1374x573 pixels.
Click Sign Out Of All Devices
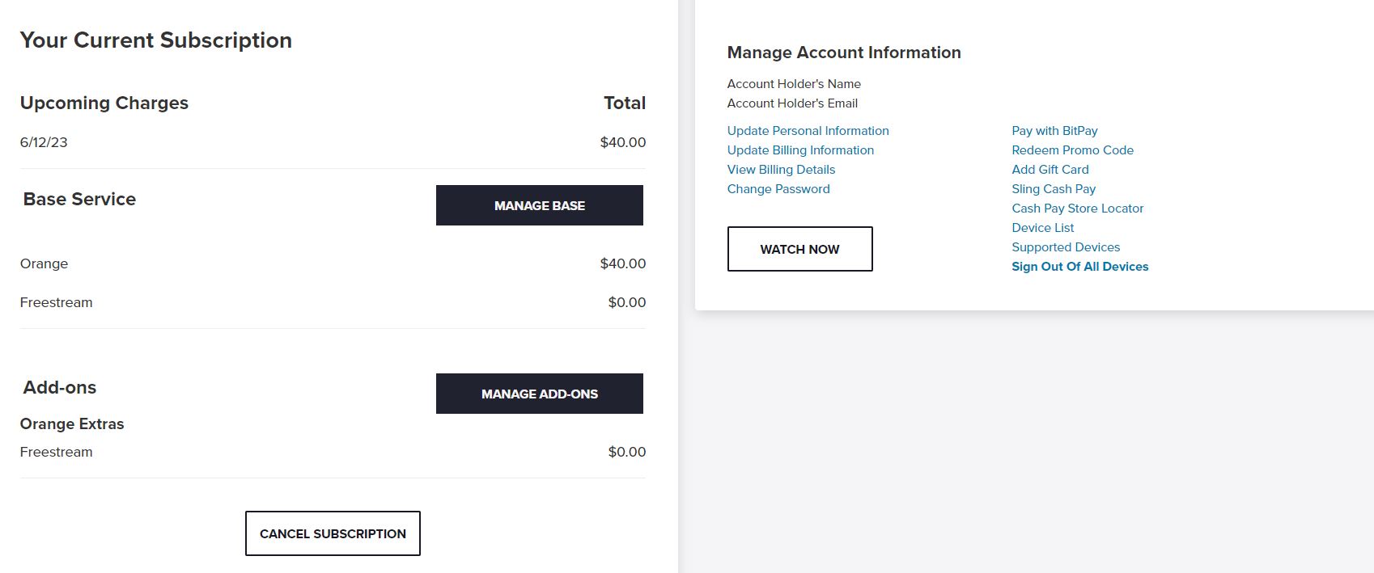(1079, 267)
